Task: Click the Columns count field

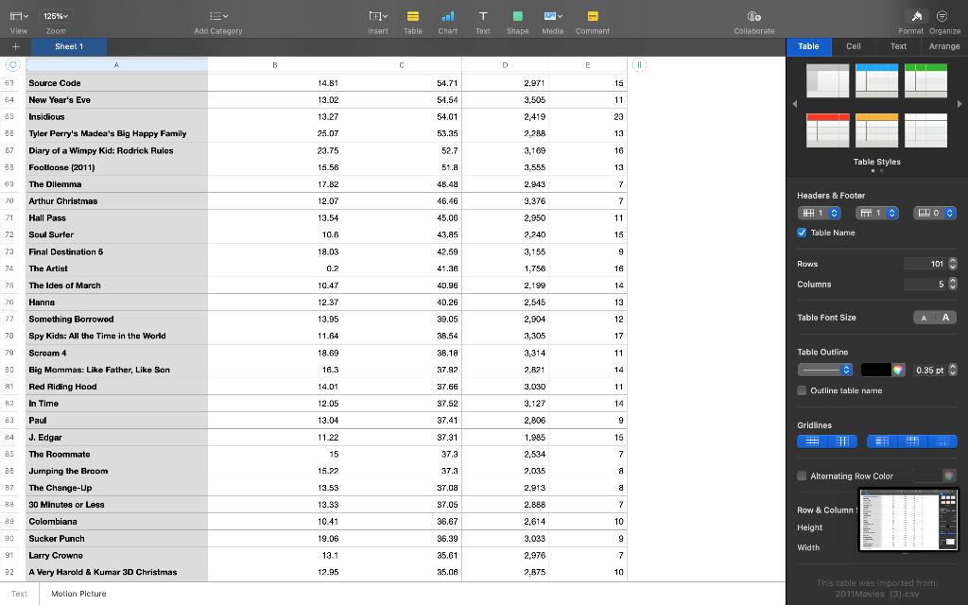Action: click(x=925, y=284)
